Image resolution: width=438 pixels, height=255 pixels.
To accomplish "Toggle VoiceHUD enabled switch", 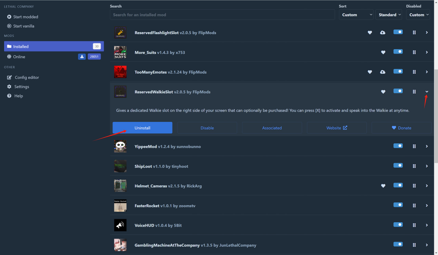I will (x=398, y=224).
